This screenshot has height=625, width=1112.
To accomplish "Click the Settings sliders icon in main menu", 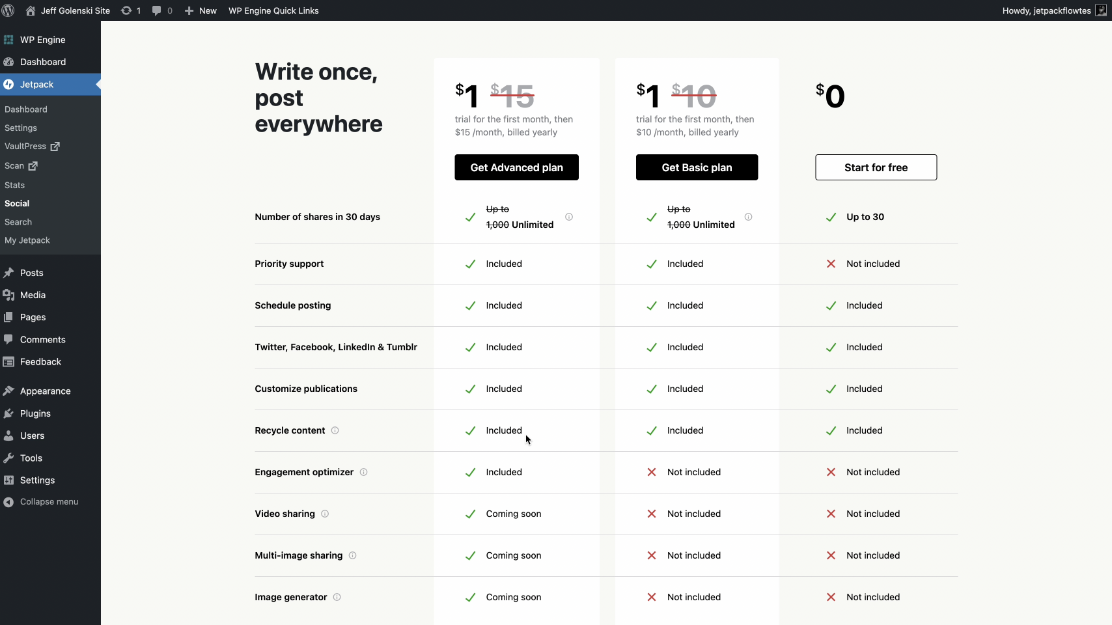I will (8, 480).
